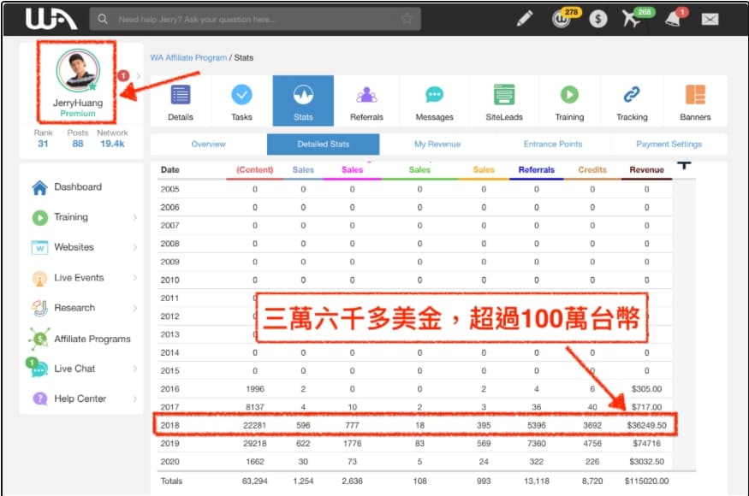Switch to the Entrance Points tab

553,145
